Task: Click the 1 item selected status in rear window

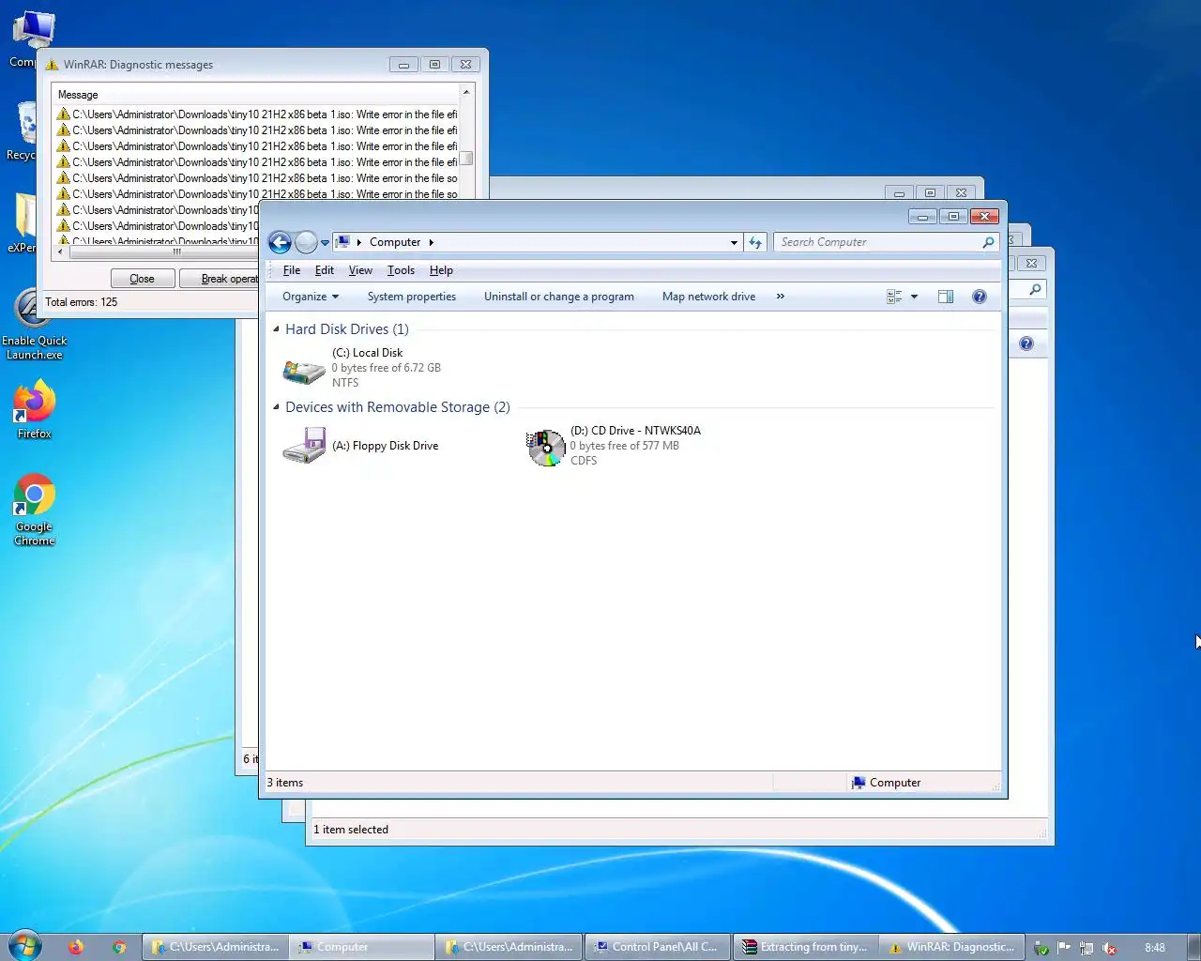Action: (351, 830)
